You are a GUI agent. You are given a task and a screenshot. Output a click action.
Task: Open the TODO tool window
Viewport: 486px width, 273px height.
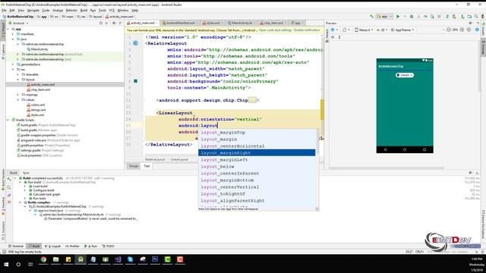[108, 246]
